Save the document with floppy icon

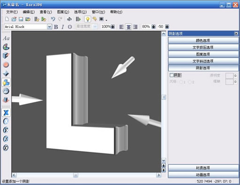[21, 19]
